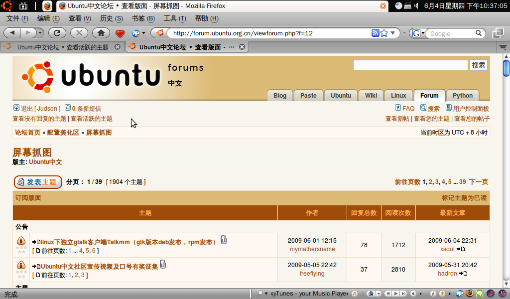Click the Firefox icon in the status bar
Image resolution: width=510 pixels, height=299 pixels.
click(x=469, y=294)
